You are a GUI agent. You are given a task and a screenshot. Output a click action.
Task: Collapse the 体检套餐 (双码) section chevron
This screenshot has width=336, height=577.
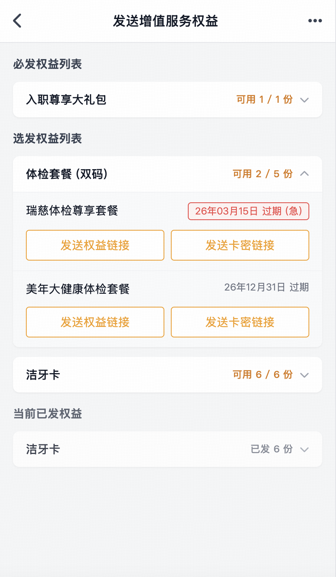coord(304,174)
